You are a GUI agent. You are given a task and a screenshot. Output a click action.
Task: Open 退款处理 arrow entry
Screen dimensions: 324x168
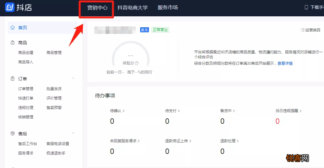click(x=229, y=141)
